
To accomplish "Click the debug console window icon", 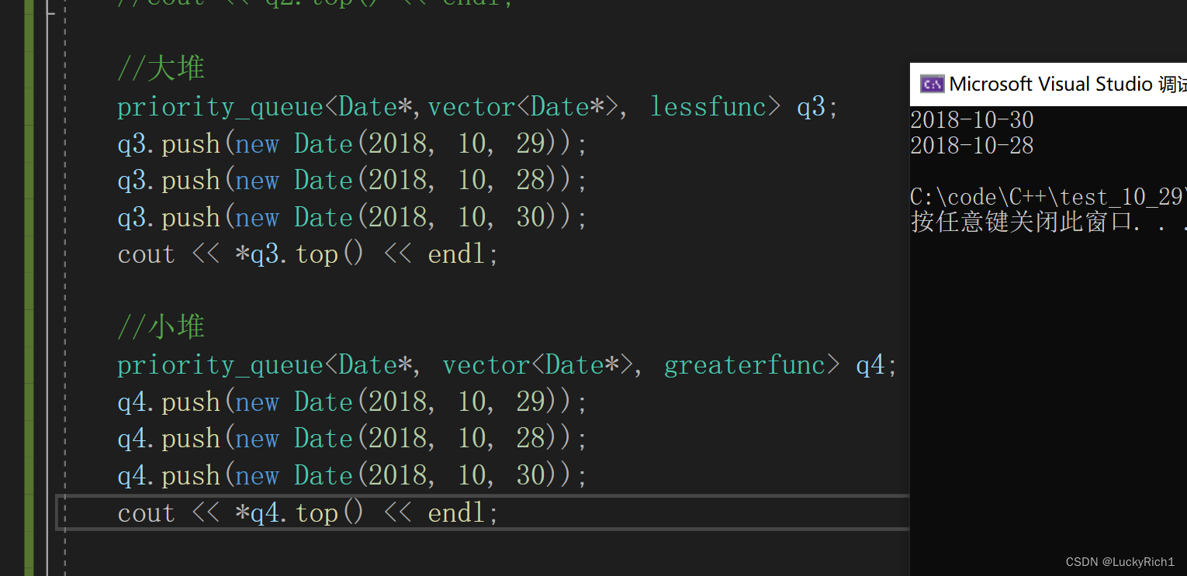I will 932,84.
